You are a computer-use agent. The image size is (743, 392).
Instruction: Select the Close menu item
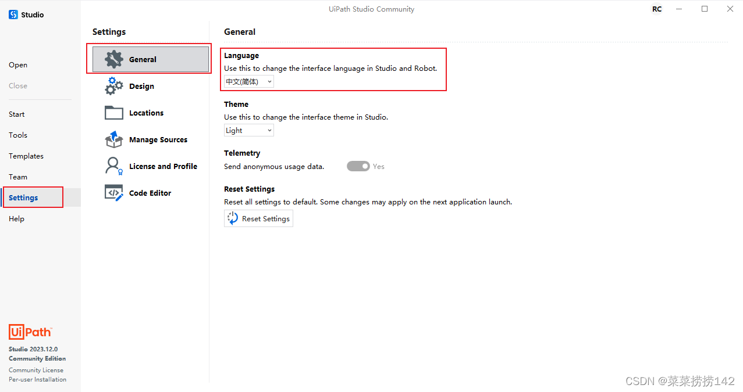tap(18, 86)
